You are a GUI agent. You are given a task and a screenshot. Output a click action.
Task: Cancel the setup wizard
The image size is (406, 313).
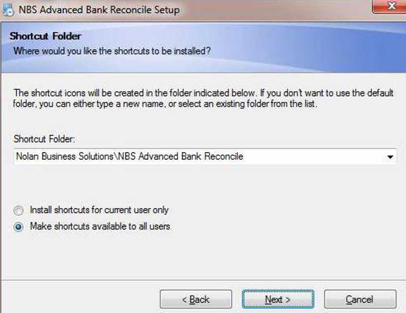tap(360, 299)
